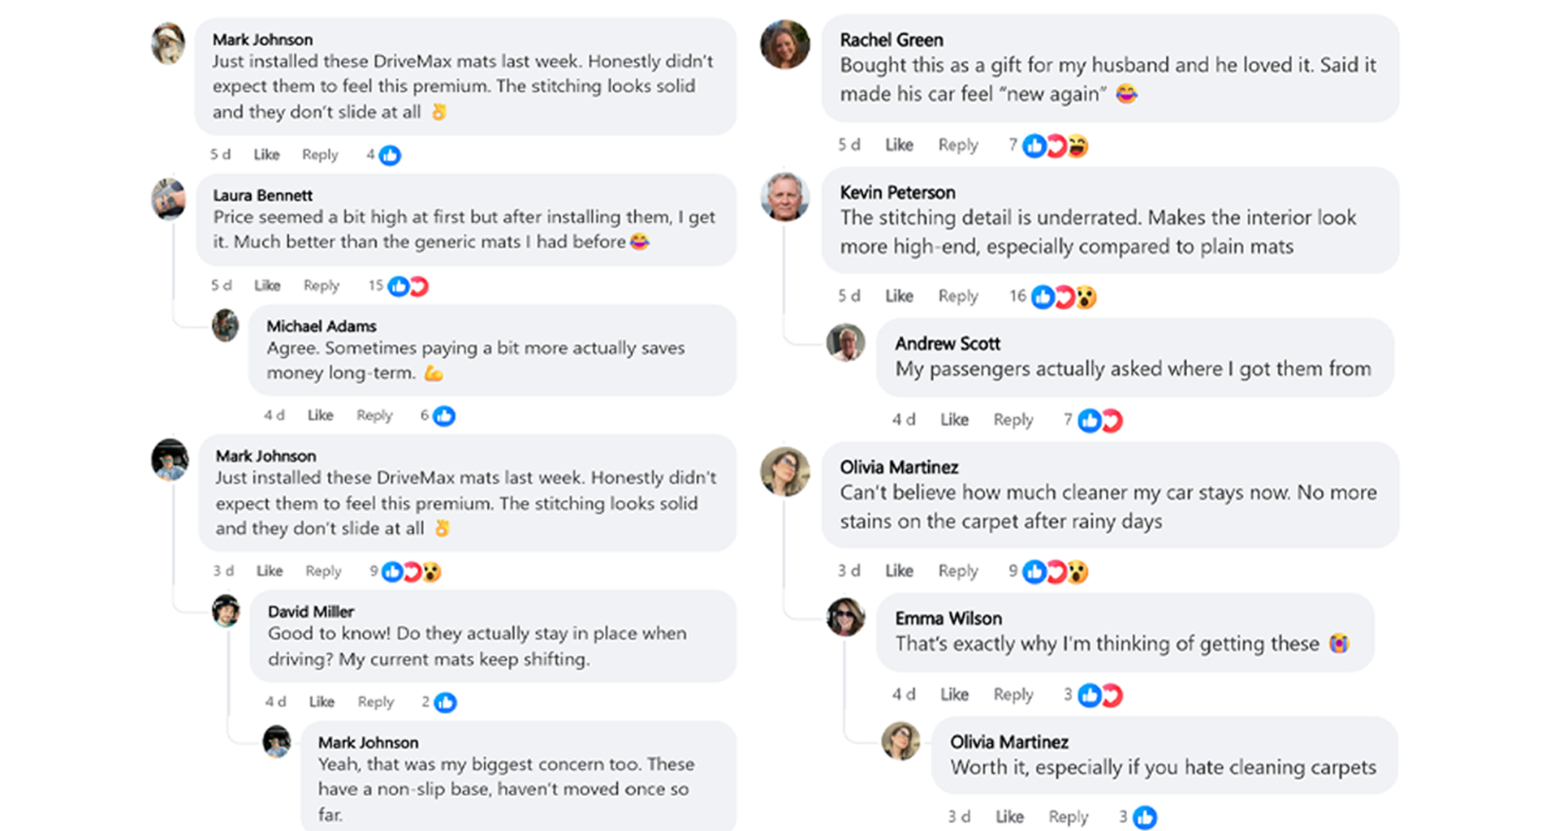Screen dimensions: 1559x831
Task: Click reaction icons on Kevin Peterson's comment
Action: [x=1063, y=298]
